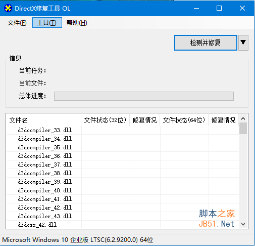Sort by the 文件名 column header
The width and height of the screenshot is (255, 246).
click(43, 120)
